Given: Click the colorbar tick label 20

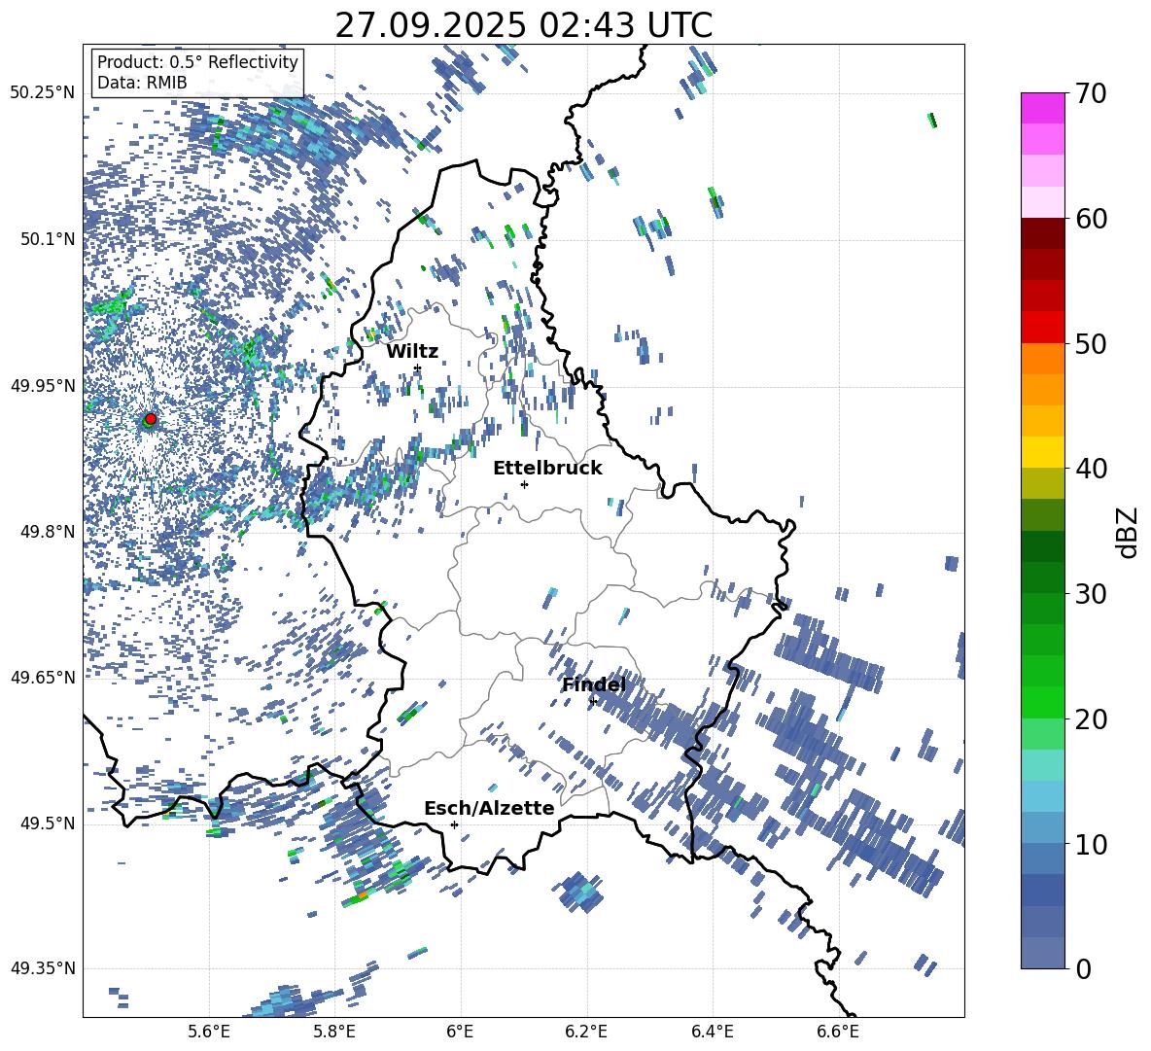Looking at the screenshot, I should [1091, 718].
